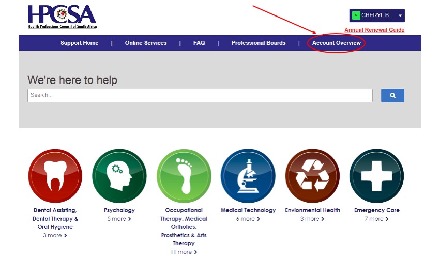Open the Psychology head-with-gears icon
Viewport: 440px width, 264px height.
click(119, 176)
